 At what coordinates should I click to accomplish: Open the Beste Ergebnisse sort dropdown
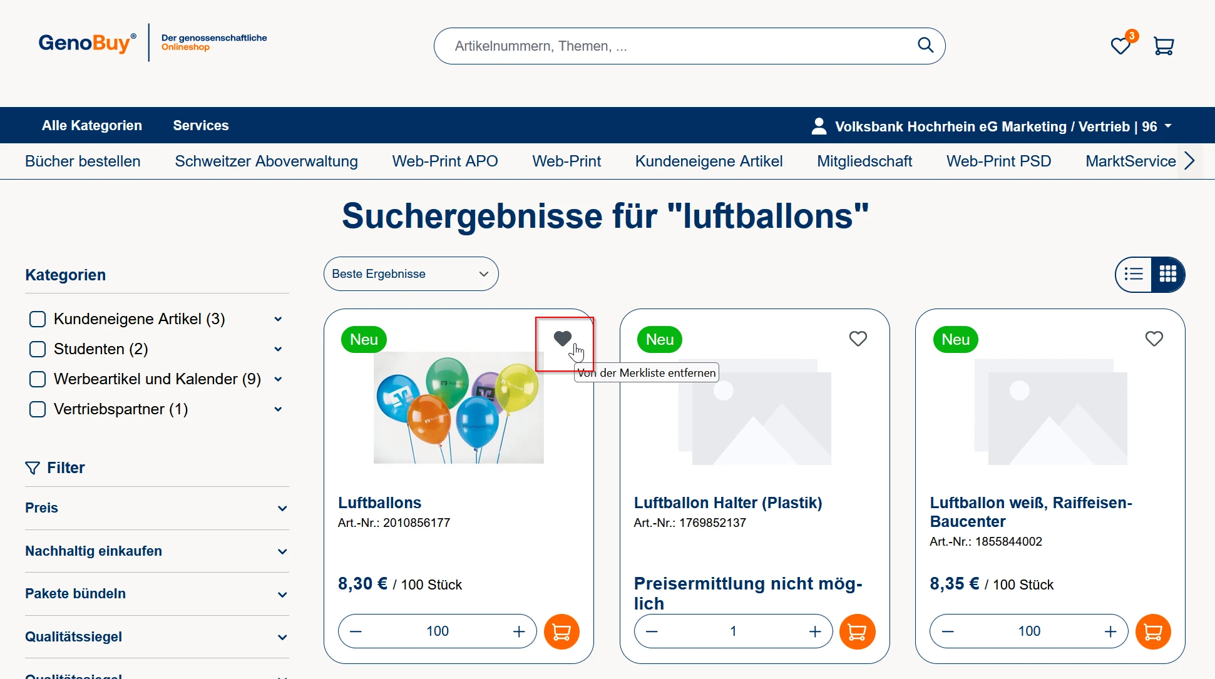(411, 274)
